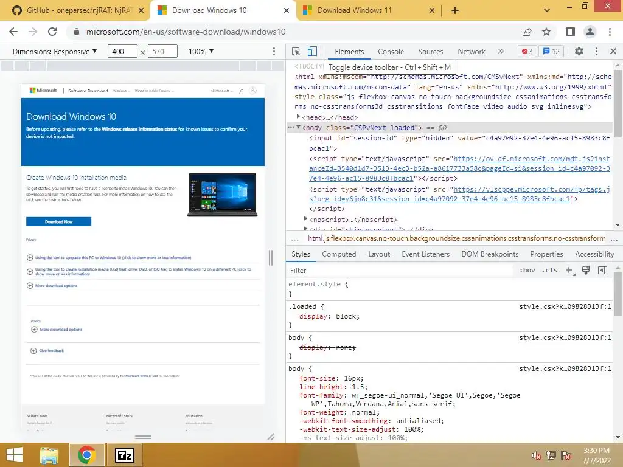Viewport: 623px width, 467px height.
Task: Open style.csx link beside .loaded rule
Action: tap(565, 306)
